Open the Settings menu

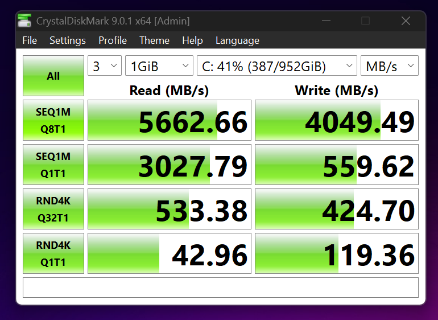pyautogui.click(x=68, y=40)
